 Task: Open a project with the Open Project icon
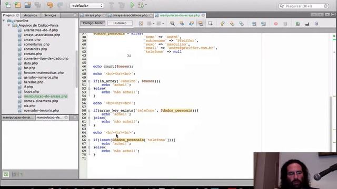27,5
